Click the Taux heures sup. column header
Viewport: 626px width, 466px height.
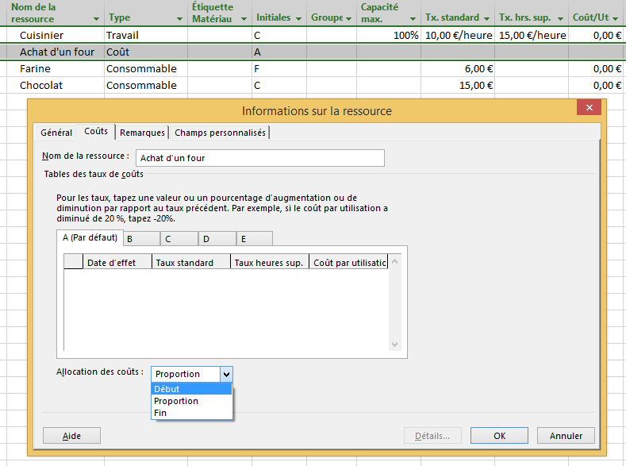[x=270, y=262]
